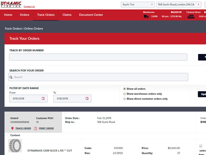Check the select item checkbox
This screenshot has height=155, width=206.
[201, 146]
